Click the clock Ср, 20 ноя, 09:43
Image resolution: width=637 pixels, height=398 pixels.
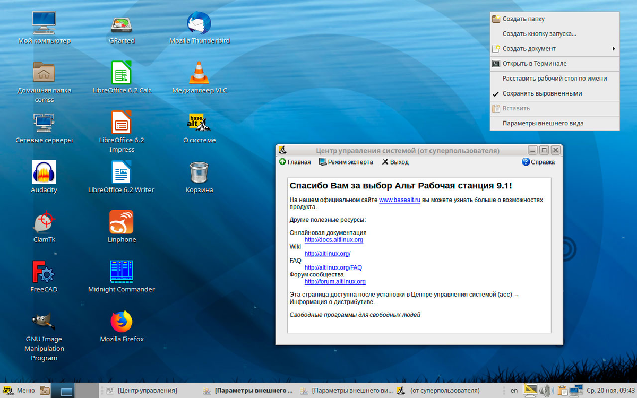point(610,391)
